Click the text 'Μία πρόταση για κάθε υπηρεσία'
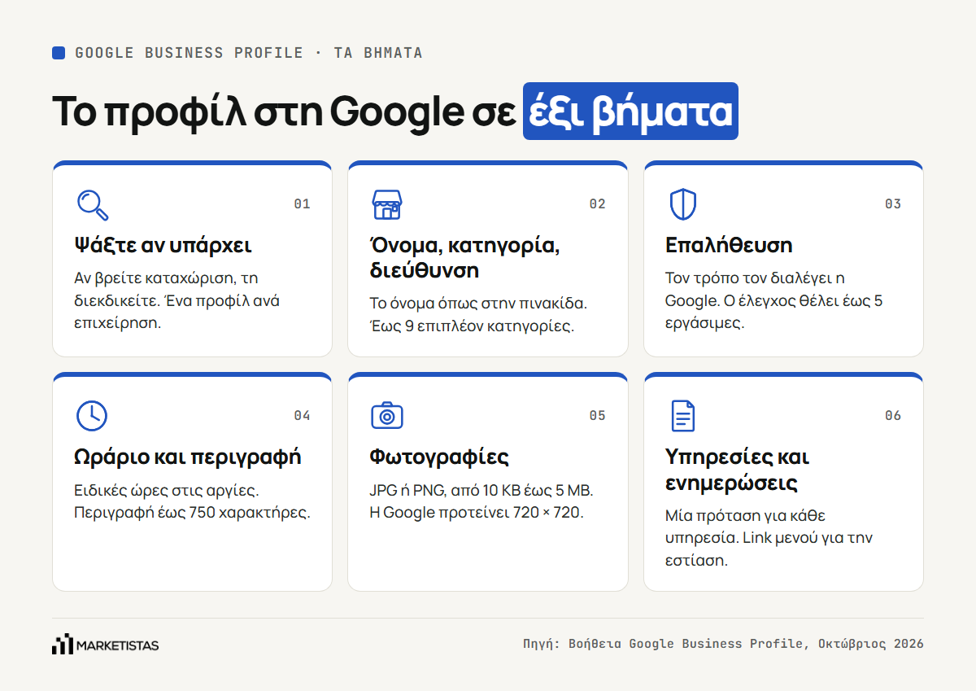 coord(746,527)
